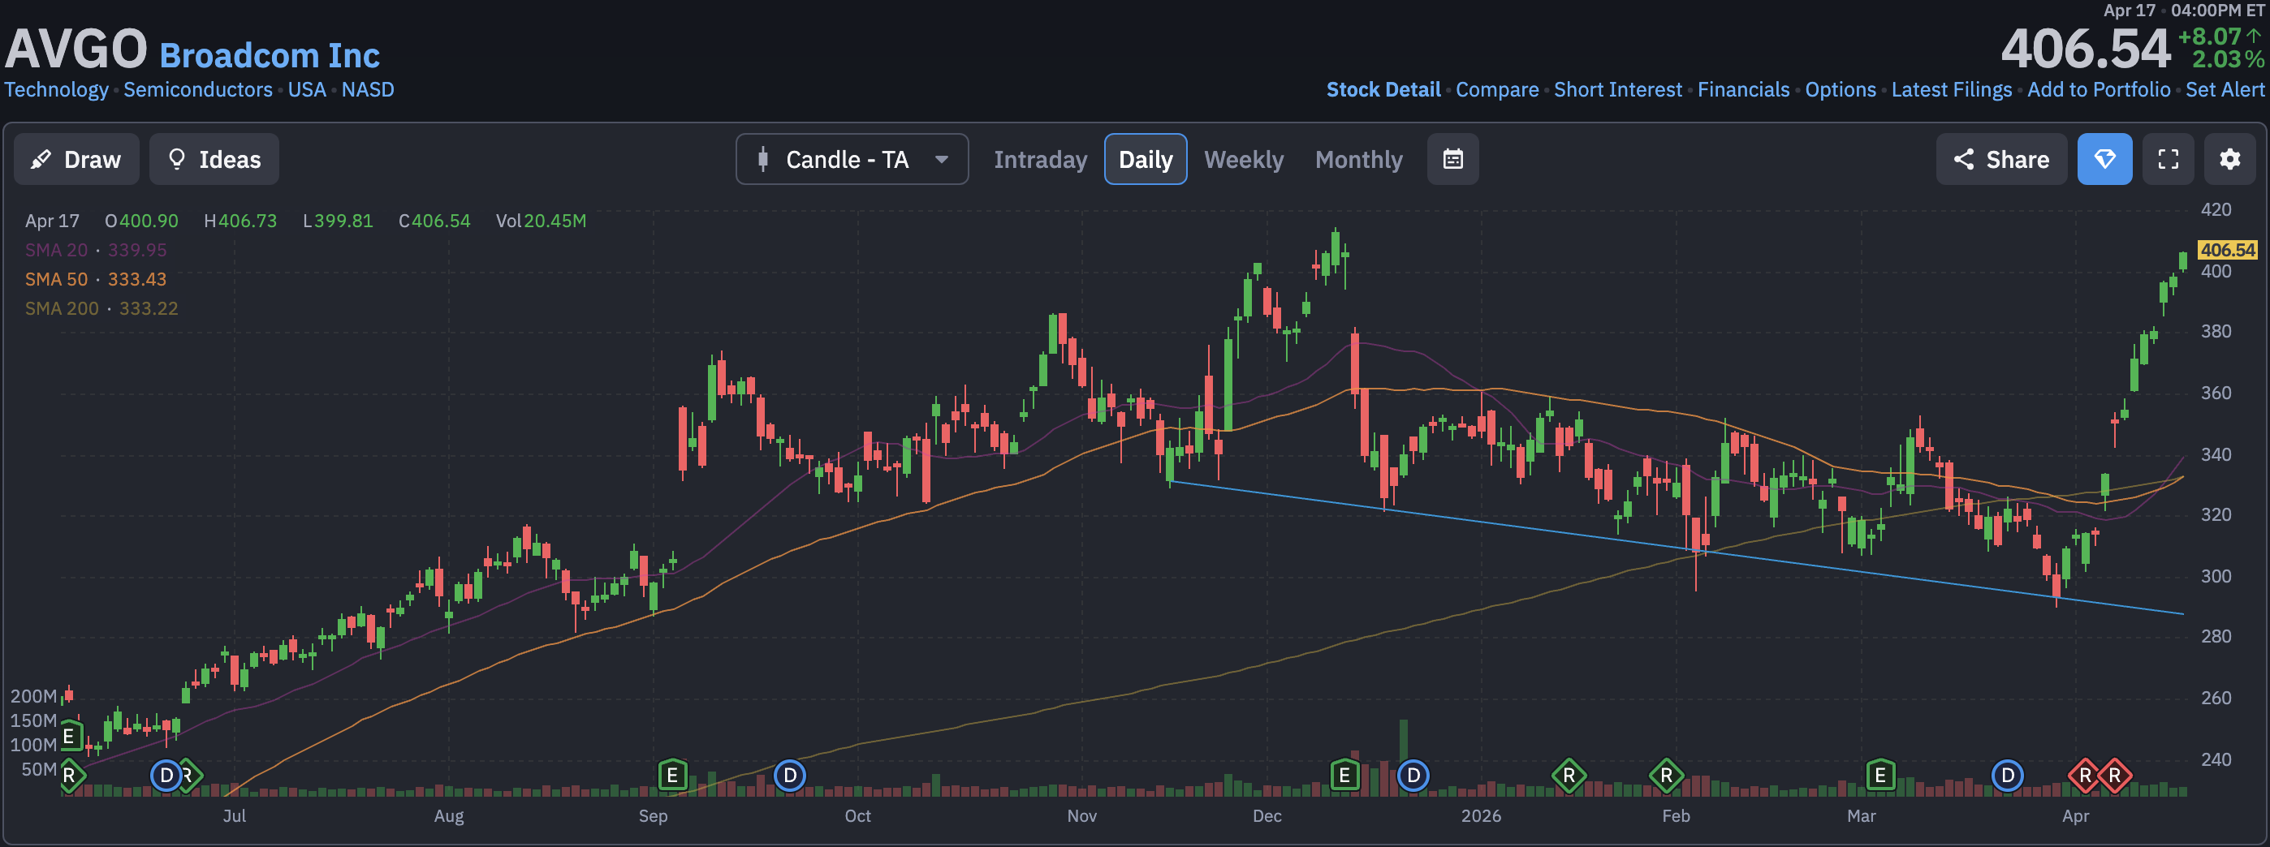This screenshot has width=2270, height=847.
Task: Click the right red R marker in April
Action: [2115, 776]
